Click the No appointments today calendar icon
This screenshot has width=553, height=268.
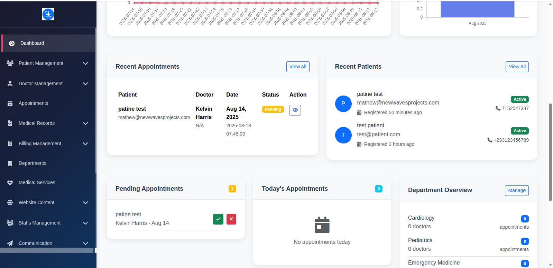point(322,225)
